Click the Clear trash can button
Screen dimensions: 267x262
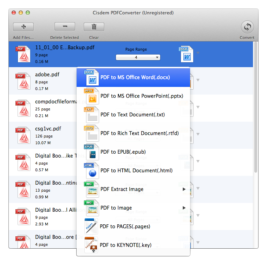pyautogui.click(x=94, y=27)
